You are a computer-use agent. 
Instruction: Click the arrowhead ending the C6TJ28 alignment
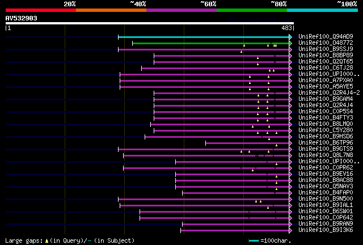(290, 68)
